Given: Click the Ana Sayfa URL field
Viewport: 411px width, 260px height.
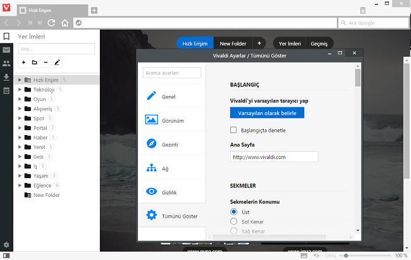Looking at the screenshot, I should coord(274,157).
